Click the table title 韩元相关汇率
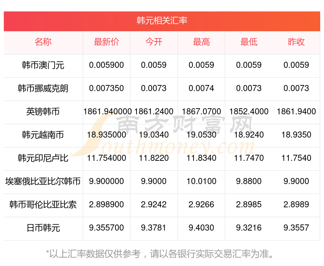324x266 pixels. point(162,21)
